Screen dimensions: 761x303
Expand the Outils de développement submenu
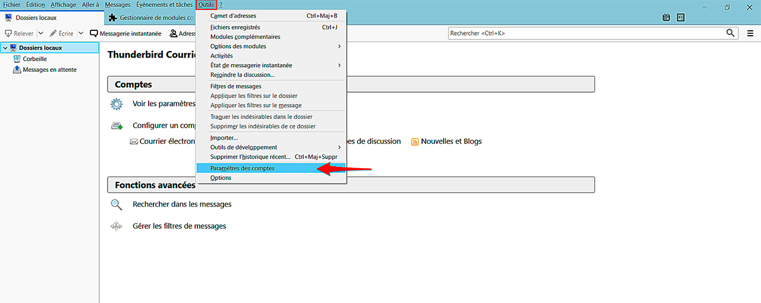pos(339,147)
